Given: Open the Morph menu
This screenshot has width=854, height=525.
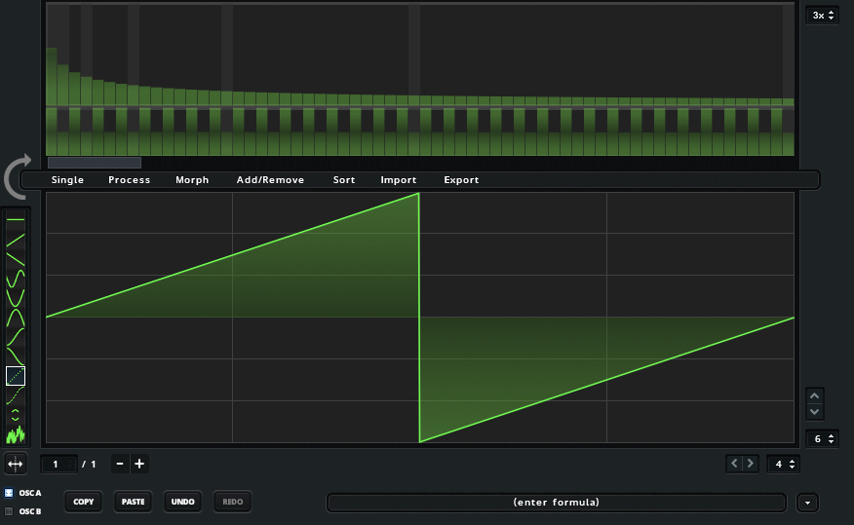Looking at the screenshot, I should click(192, 180).
